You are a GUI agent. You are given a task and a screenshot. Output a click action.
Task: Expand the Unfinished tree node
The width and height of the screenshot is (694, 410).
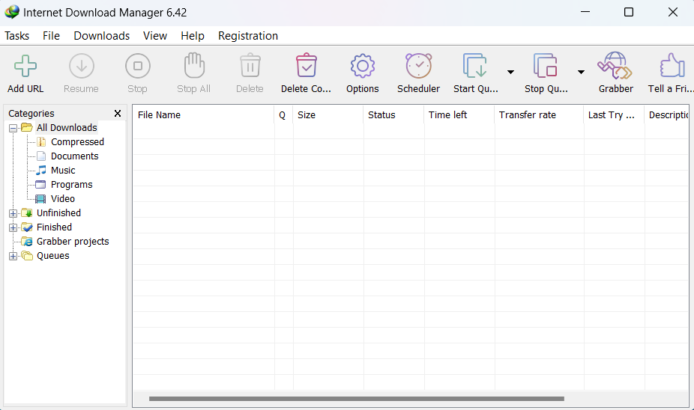[13, 213]
